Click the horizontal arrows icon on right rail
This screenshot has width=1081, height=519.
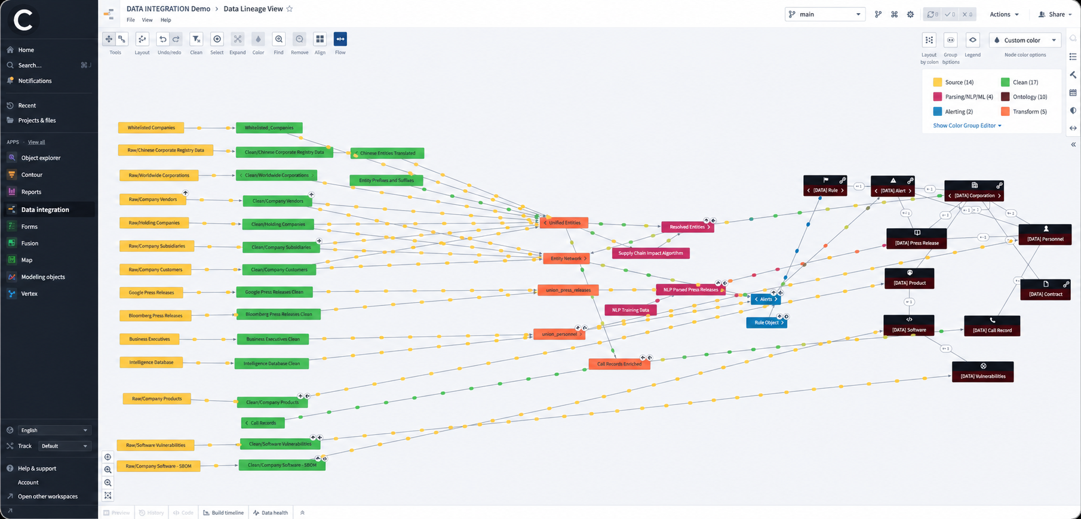click(1073, 128)
